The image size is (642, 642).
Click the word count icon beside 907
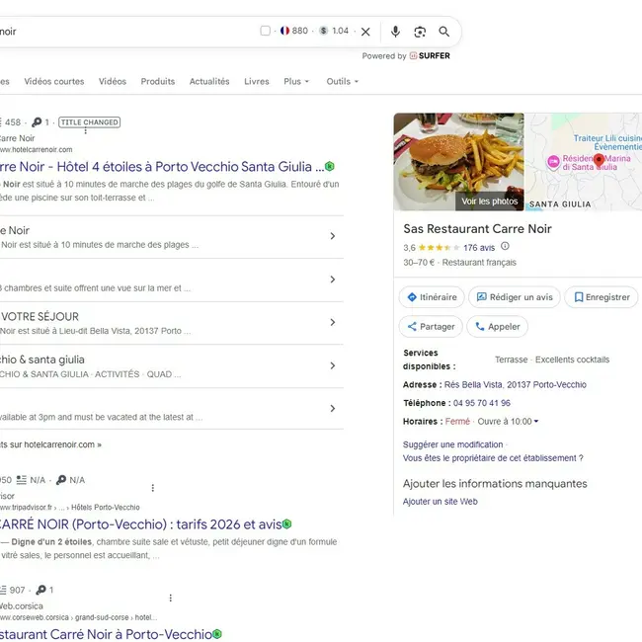click(3, 590)
